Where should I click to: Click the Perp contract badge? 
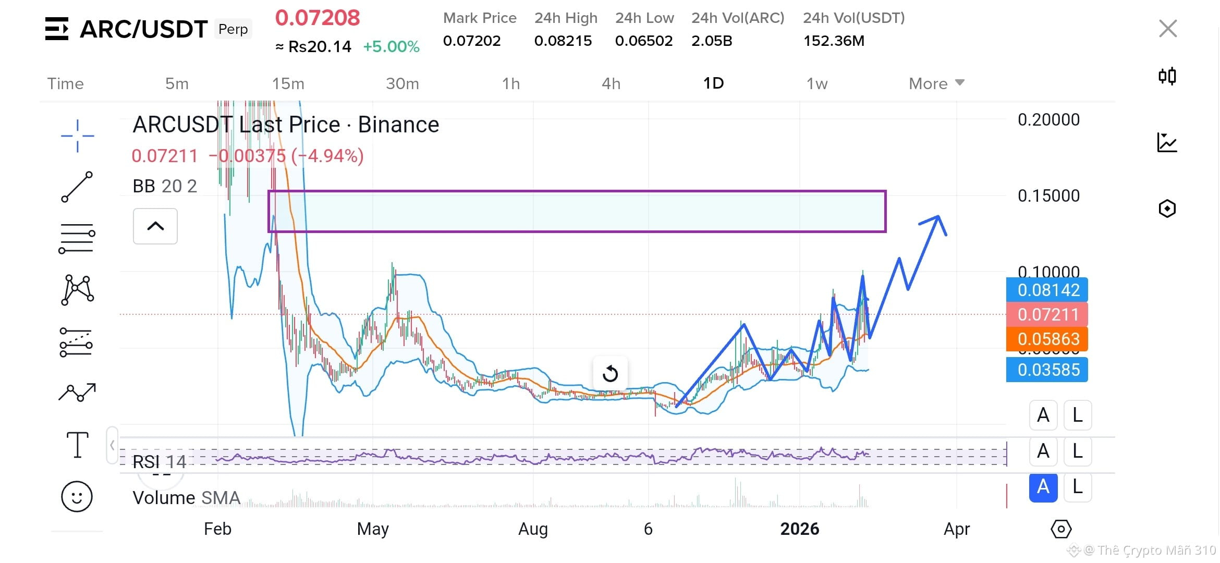tap(233, 29)
